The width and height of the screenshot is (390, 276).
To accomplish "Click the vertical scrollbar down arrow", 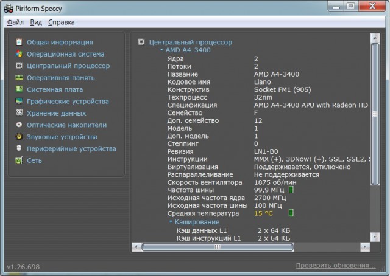I will point(375,236).
